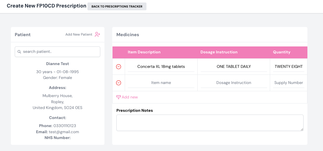Image resolution: width=323 pixels, height=151 pixels.
Task: Remove the empty second medicine row
Action: tap(119, 83)
